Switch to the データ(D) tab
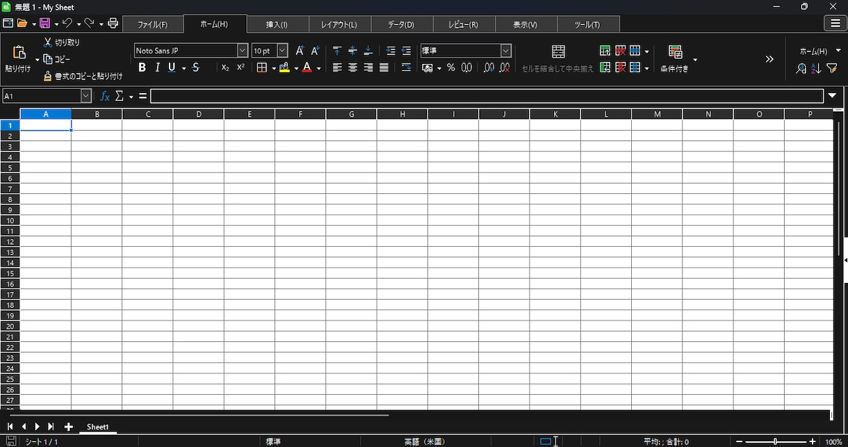This screenshot has height=447, width=848. tap(401, 24)
